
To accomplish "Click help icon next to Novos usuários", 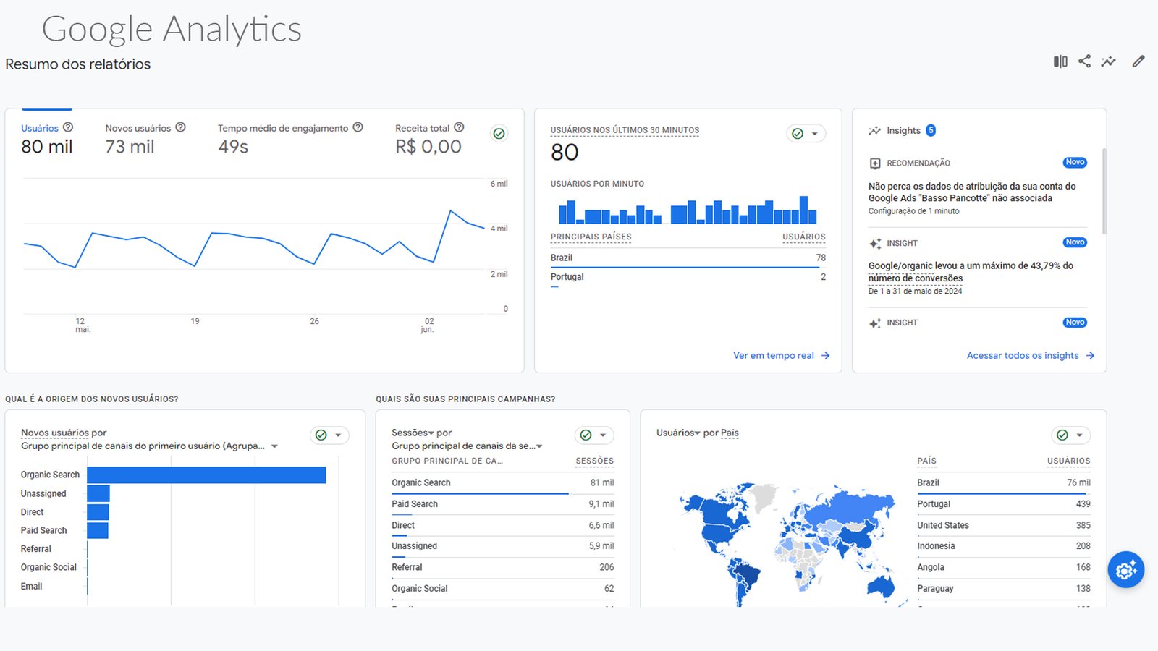I will 181,127.
